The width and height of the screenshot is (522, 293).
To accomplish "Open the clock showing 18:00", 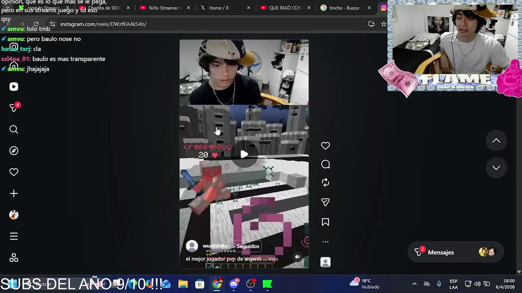I will pyautogui.click(x=506, y=284).
